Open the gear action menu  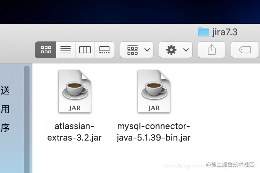pyautogui.click(x=176, y=50)
